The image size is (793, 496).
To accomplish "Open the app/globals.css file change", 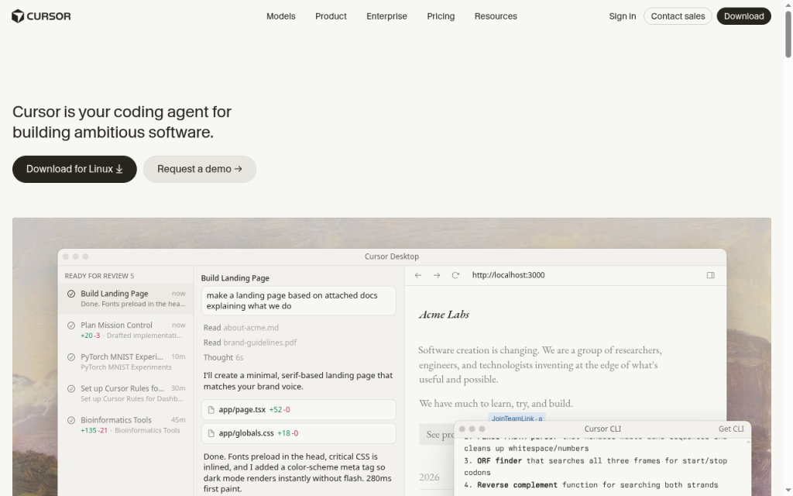I will pos(299,433).
